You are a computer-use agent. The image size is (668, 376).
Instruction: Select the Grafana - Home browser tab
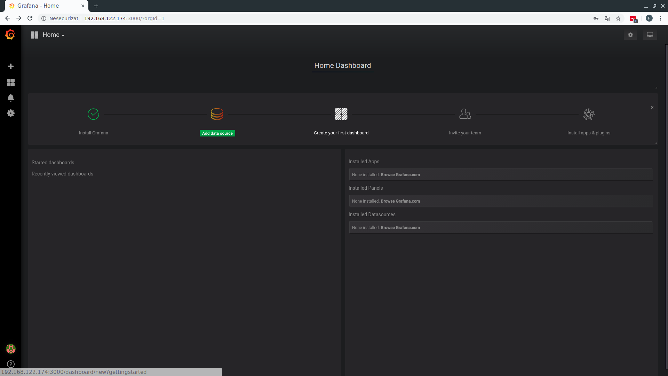pyautogui.click(x=46, y=6)
